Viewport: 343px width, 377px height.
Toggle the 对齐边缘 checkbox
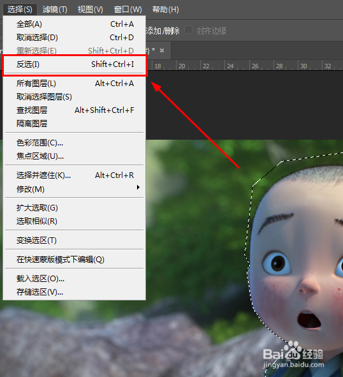tap(188, 30)
